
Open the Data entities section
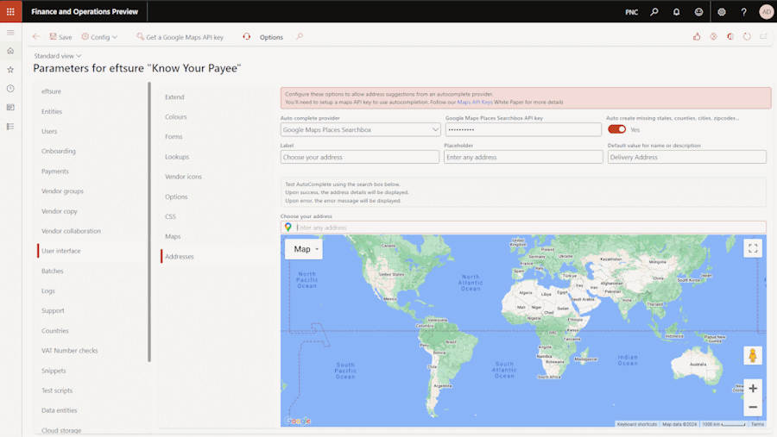pyautogui.click(x=59, y=410)
